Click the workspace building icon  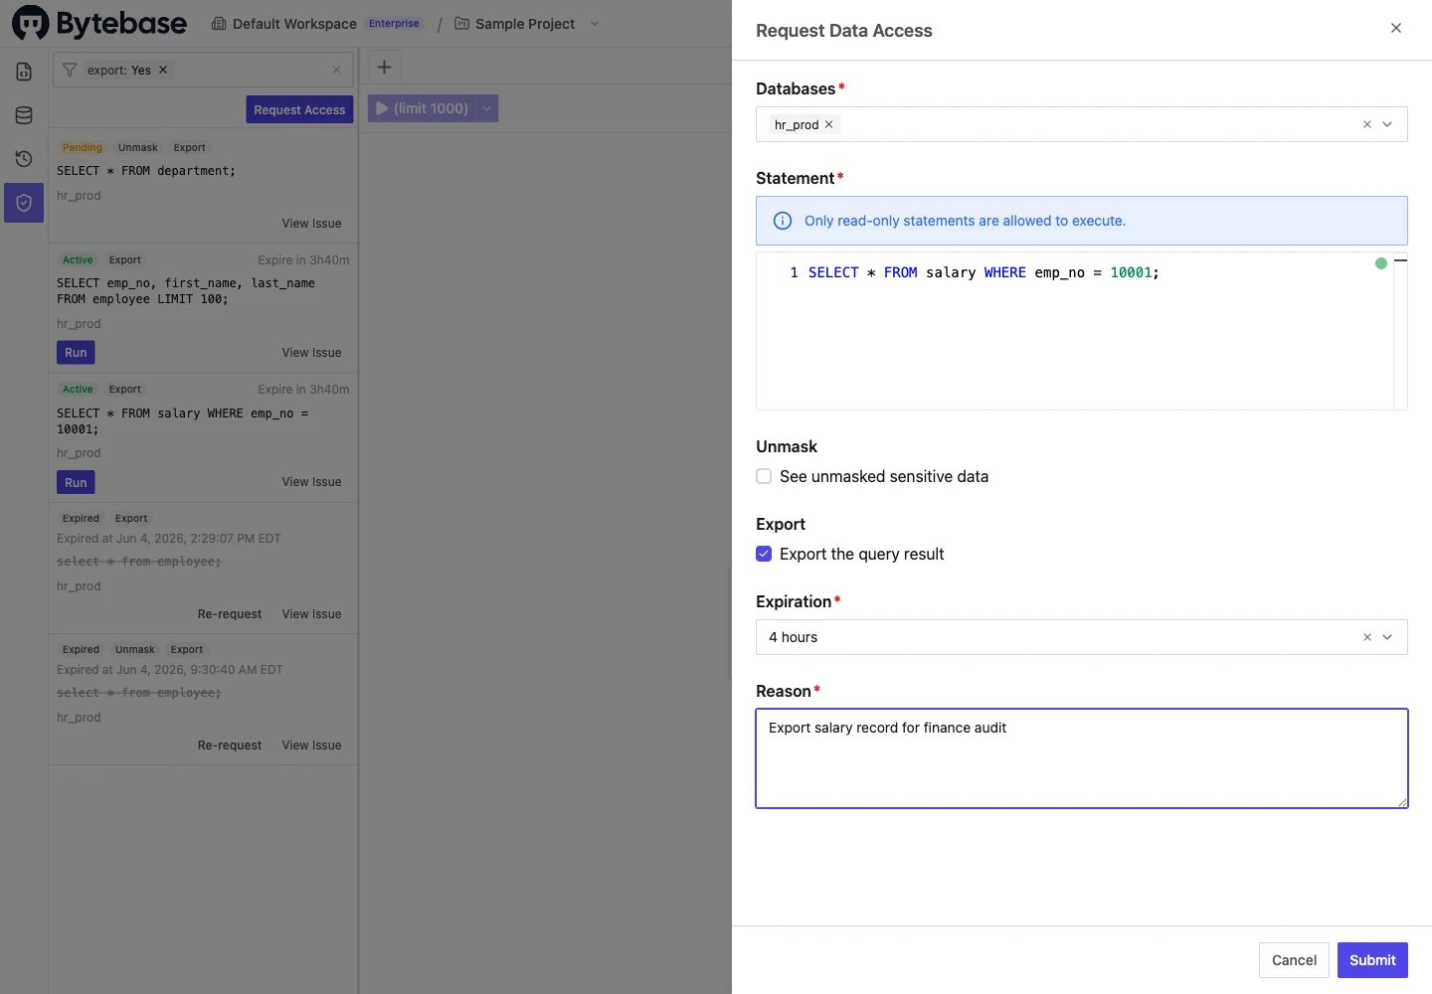219,24
